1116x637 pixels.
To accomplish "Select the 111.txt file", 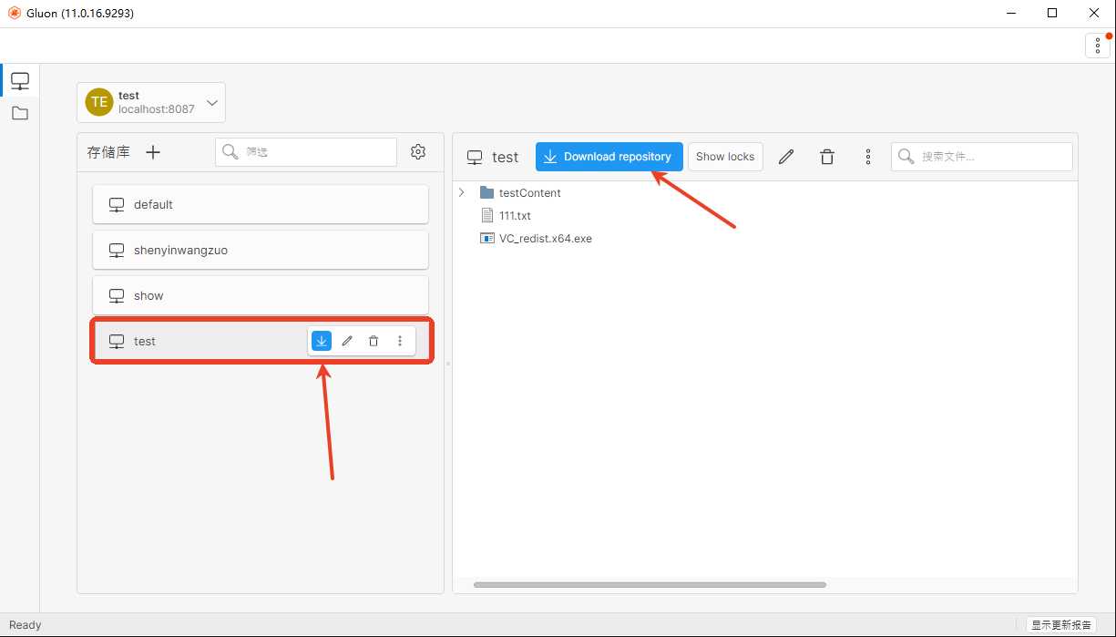I will (x=515, y=216).
